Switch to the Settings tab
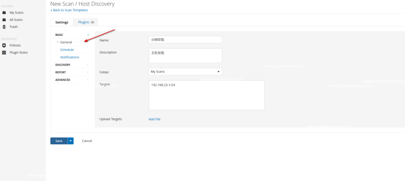 click(x=62, y=22)
